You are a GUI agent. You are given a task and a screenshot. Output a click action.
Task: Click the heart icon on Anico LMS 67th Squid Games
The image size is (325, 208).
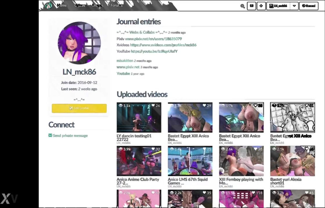tap(204, 149)
